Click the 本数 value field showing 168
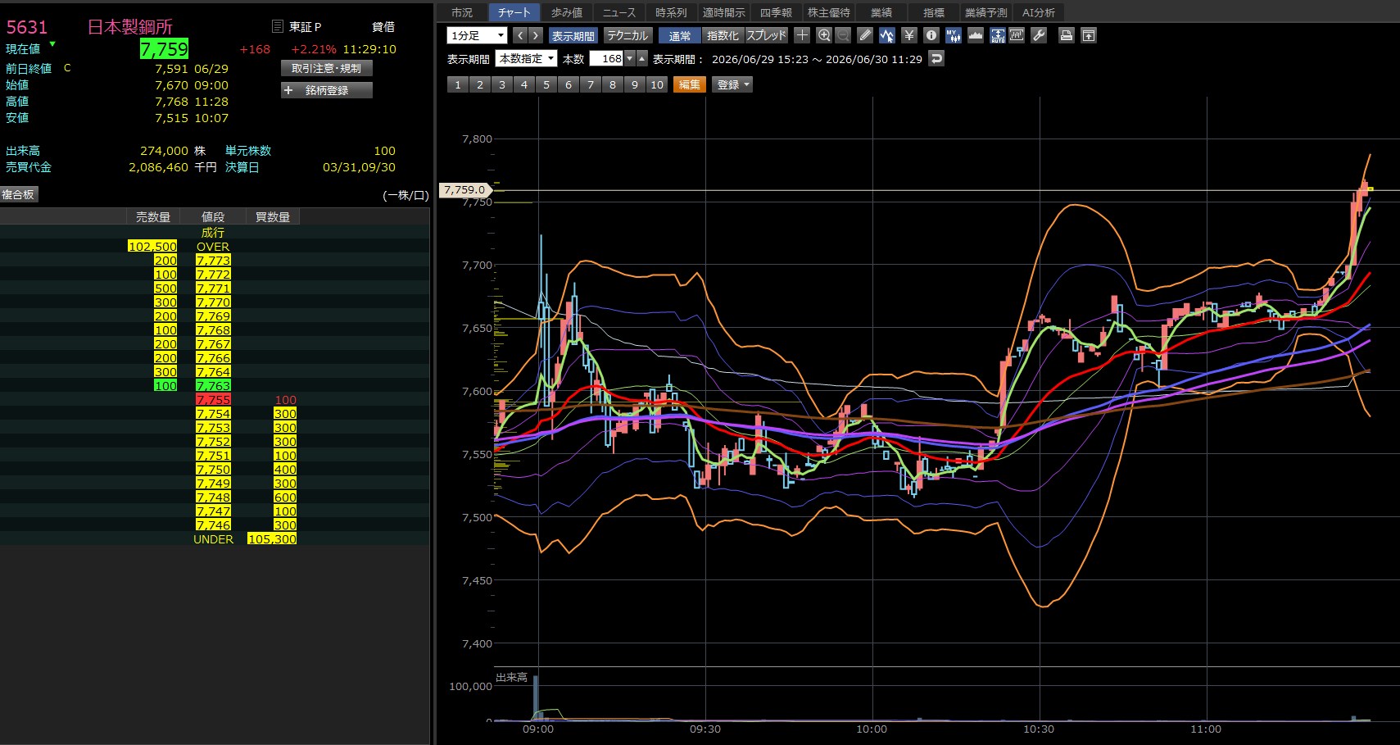The height and width of the screenshot is (745, 1400). point(606,58)
